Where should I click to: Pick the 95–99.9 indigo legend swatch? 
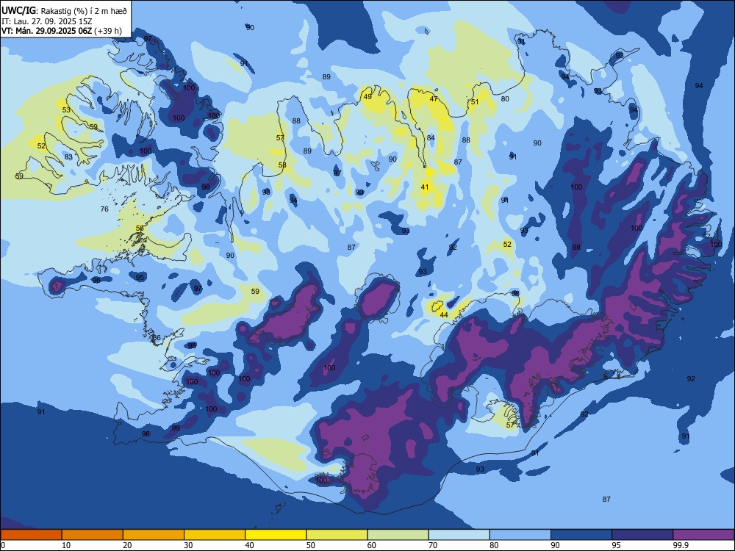point(642,535)
